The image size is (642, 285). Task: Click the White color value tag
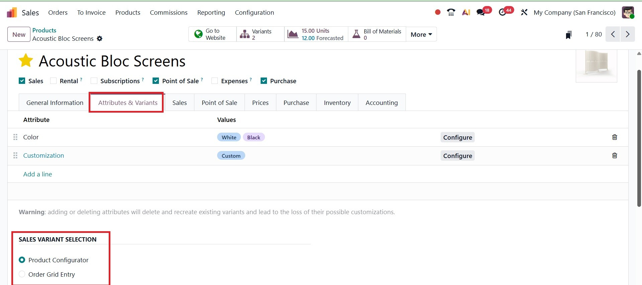[229, 137]
